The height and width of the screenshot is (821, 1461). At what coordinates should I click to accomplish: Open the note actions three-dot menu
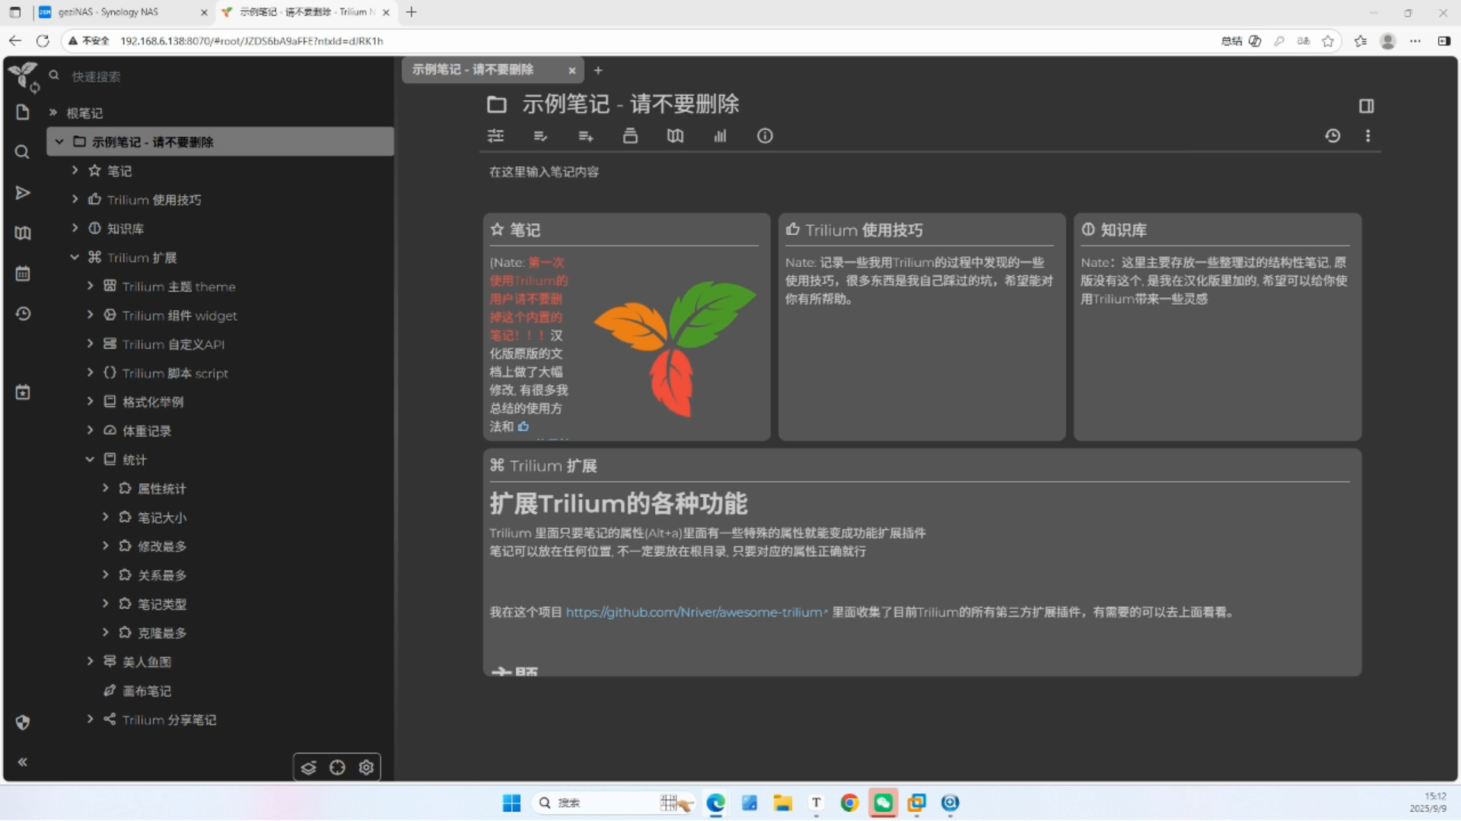point(1367,135)
